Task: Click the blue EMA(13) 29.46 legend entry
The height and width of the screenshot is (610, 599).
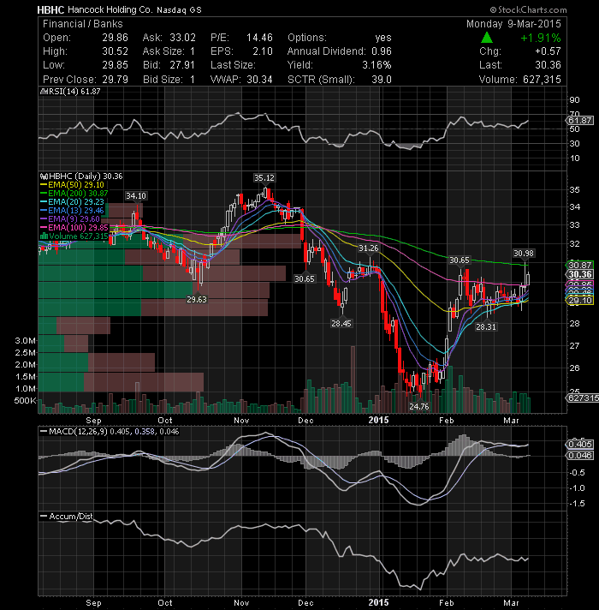Action: tap(76, 211)
